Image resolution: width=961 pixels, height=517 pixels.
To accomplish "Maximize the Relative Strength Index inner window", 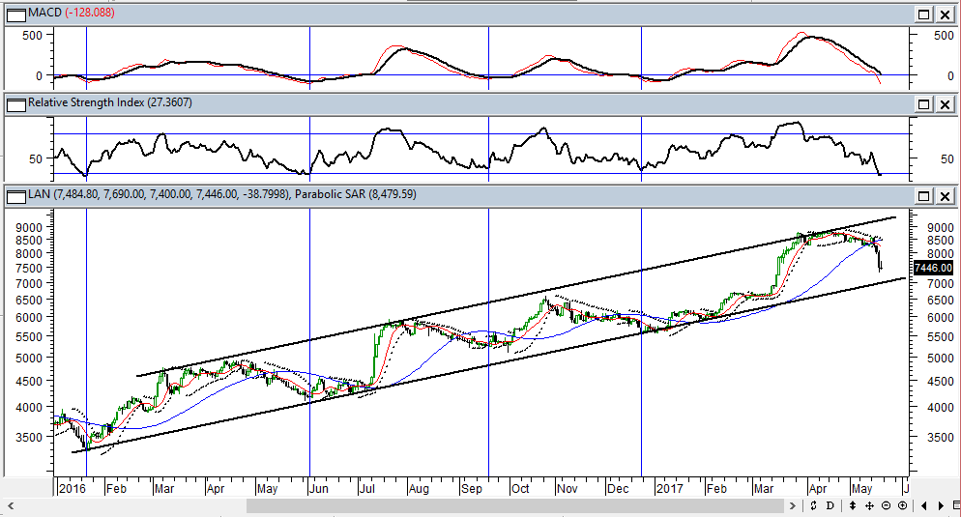I will coord(923,103).
